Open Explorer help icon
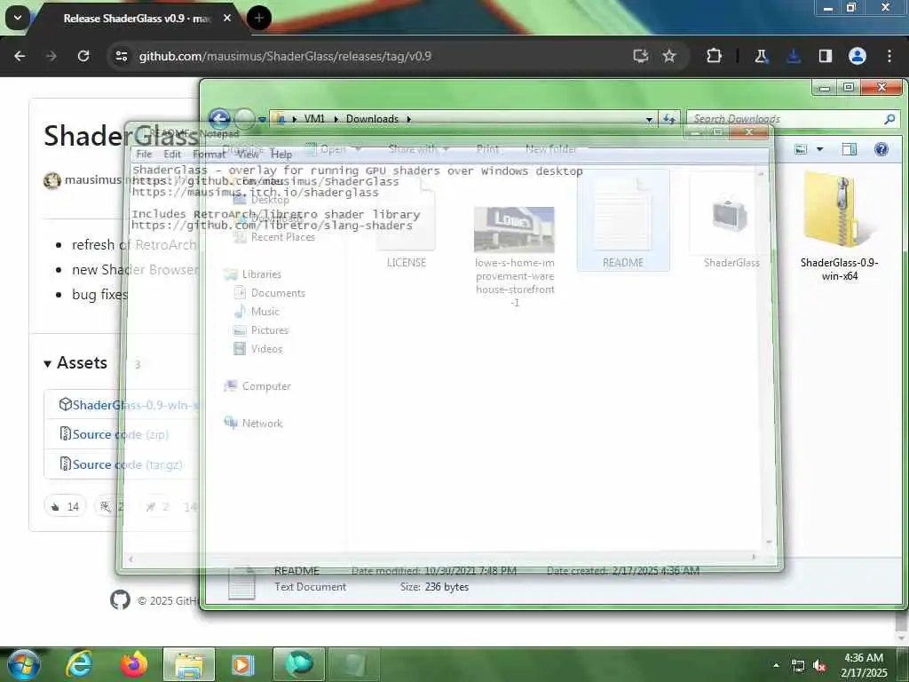 click(881, 149)
